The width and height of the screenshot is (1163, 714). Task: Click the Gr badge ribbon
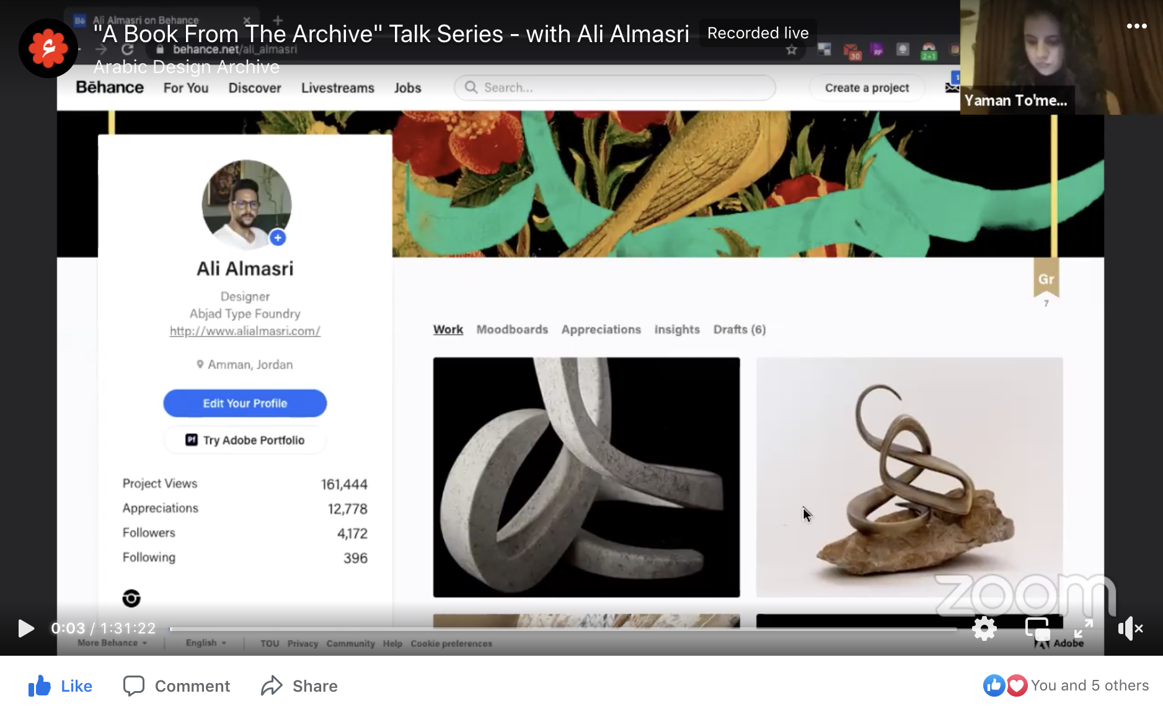click(1046, 277)
